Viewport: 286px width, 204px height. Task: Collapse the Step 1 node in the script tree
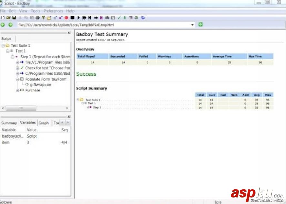click(13, 57)
